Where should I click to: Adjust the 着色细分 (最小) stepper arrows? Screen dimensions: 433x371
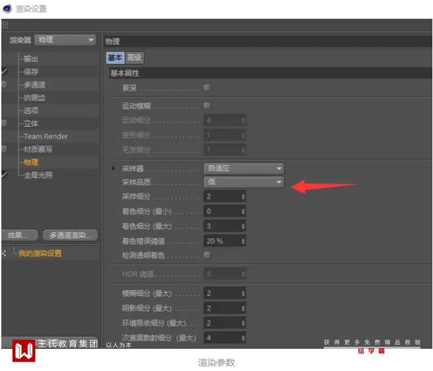coord(243,211)
